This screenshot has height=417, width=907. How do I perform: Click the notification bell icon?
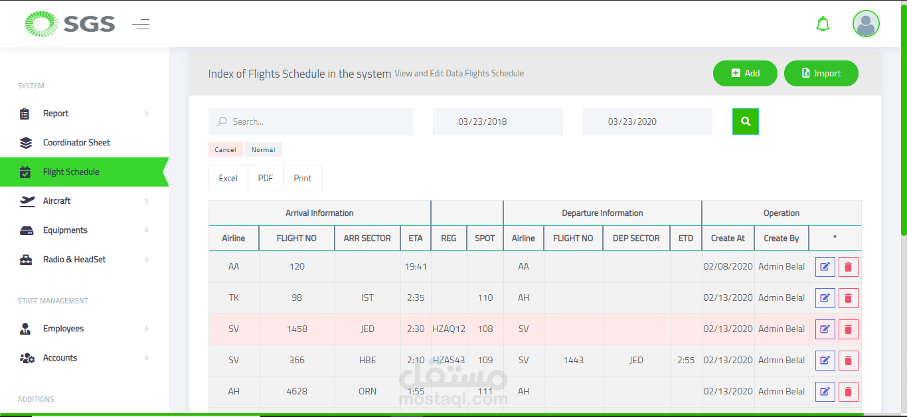click(823, 25)
